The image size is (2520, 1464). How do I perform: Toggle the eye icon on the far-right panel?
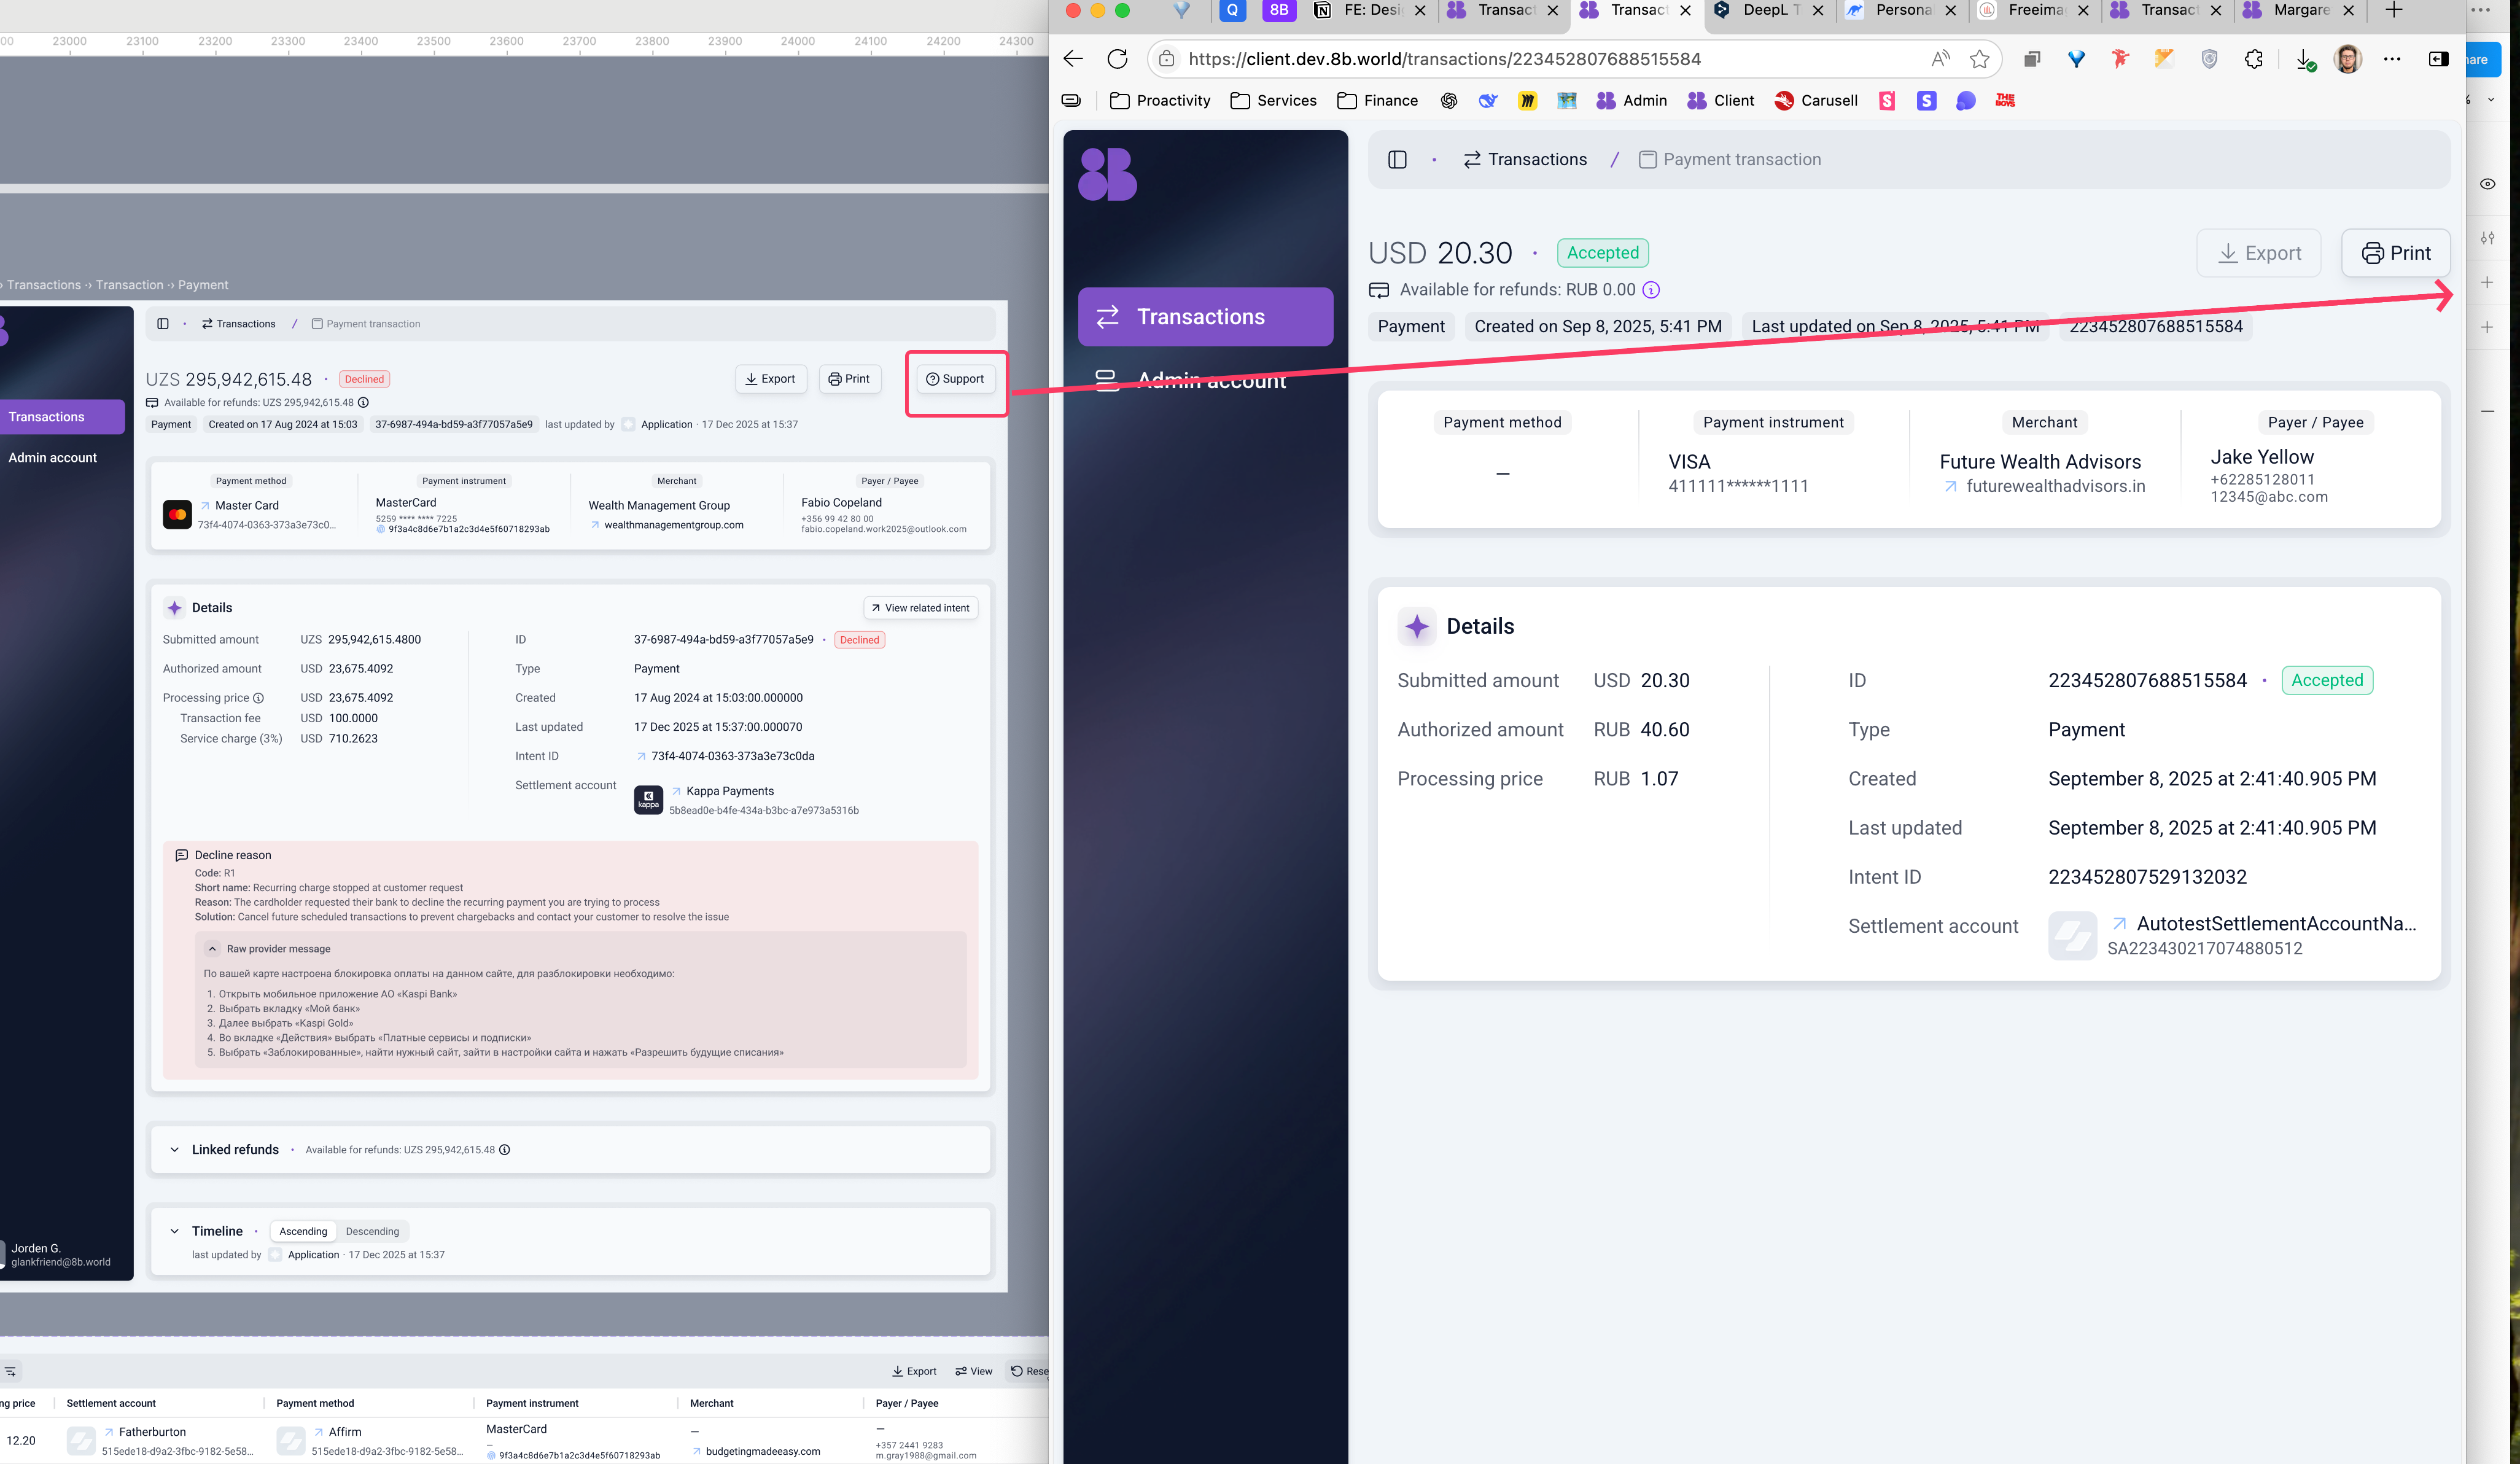(x=2487, y=184)
